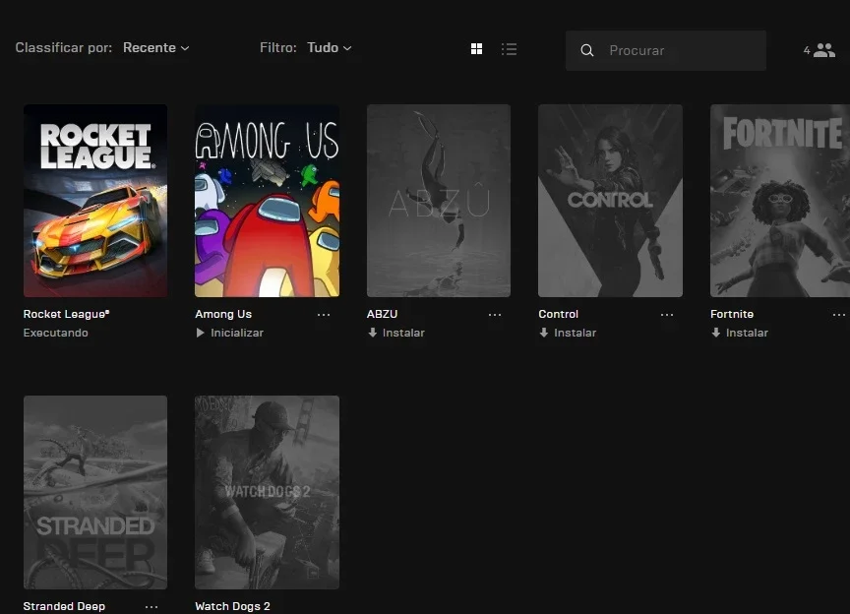Click the search magnifier icon
The width and height of the screenshot is (850, 614).
click(586, 50)
